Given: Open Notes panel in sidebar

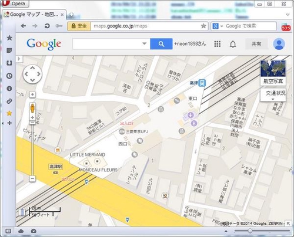Looking at the screenshot, I should [x=9, y=50].
